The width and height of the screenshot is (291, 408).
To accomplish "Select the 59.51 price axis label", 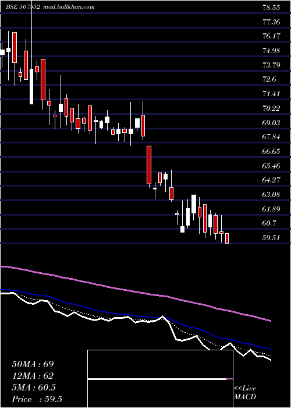I will click(271, 237).
